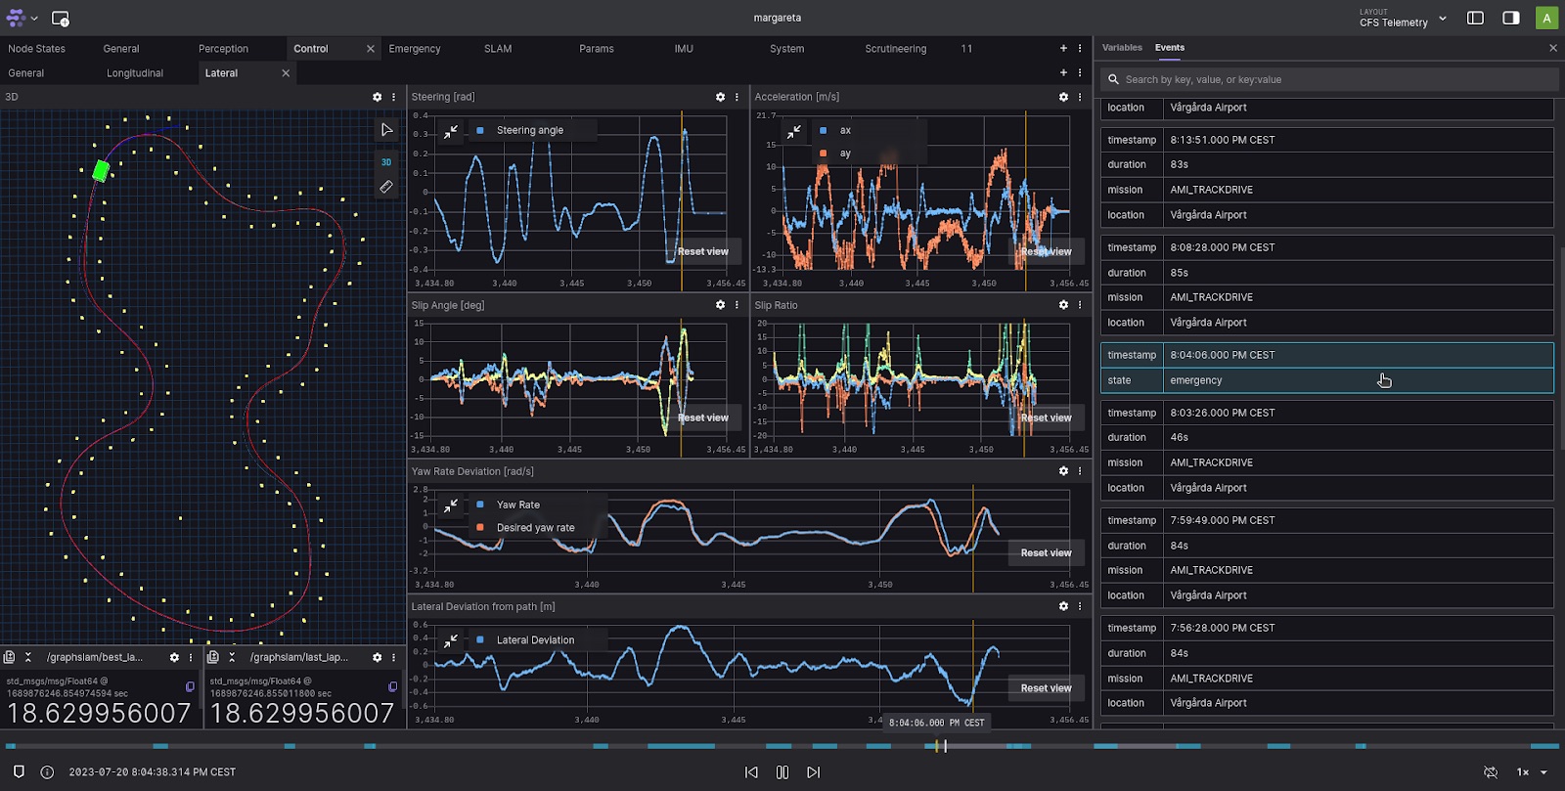
Task: Switch to the Variables tab
Action: (1122, 48)
